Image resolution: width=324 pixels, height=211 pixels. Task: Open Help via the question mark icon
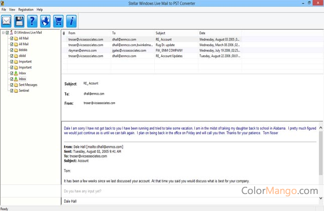[32, 21]
